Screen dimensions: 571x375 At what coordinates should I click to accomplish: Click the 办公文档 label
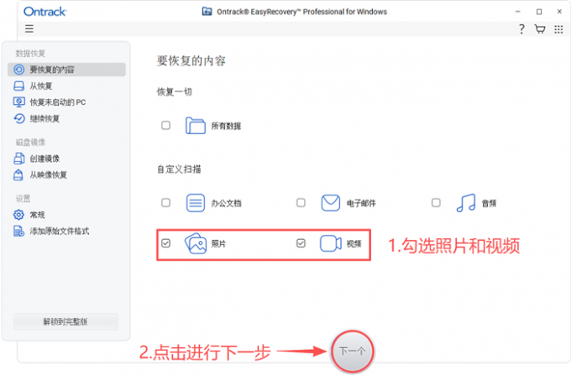[226, 203]
